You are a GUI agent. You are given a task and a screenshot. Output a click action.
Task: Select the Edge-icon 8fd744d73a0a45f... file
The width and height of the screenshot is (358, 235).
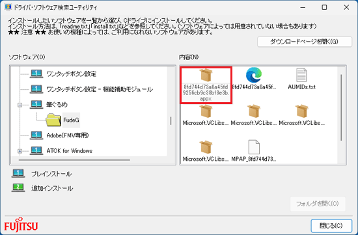tap(254, 79)
